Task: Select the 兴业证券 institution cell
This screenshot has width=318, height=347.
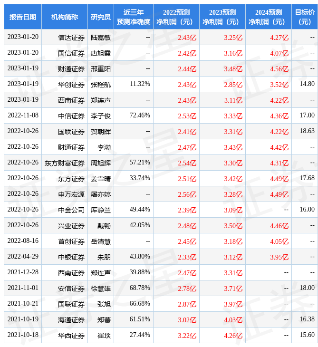Action: (x=71, y=226)
